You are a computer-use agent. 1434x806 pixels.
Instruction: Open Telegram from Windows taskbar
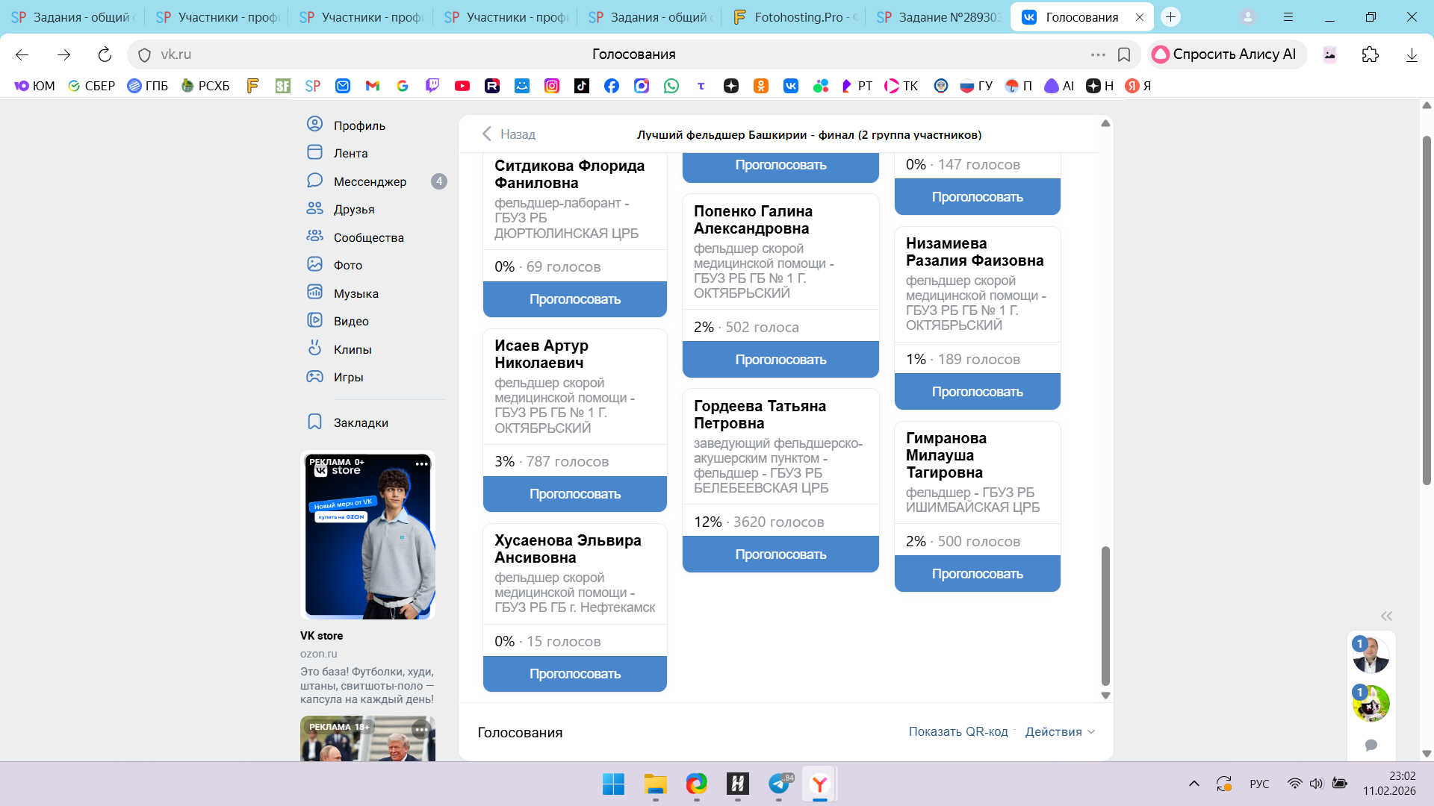click(x=779, y=784)
